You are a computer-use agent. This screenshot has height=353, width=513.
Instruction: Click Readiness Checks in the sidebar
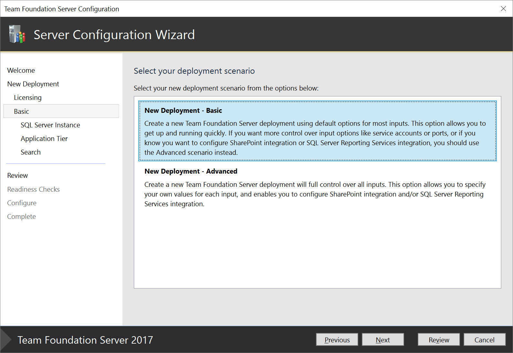click(33, 189)
